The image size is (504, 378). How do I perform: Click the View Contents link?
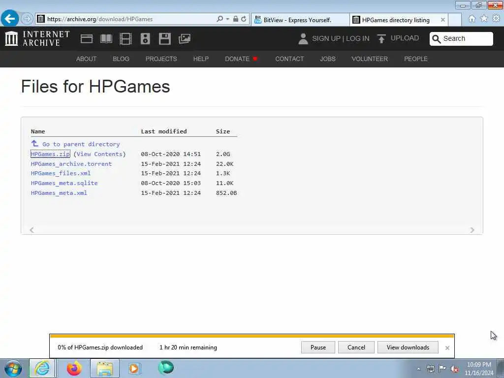(99, 154)
